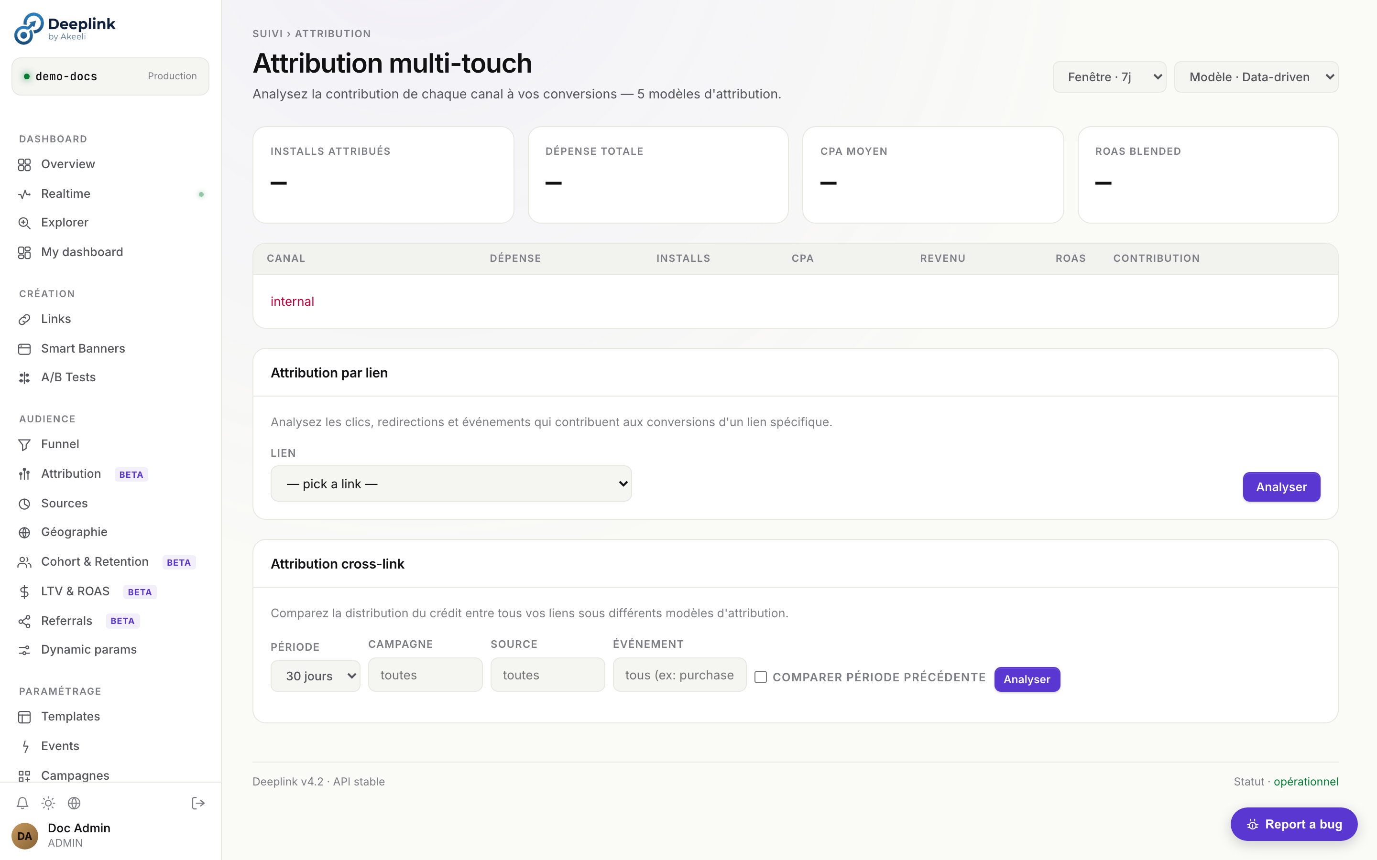Click the opérationnel status text

coord(1306,782)
